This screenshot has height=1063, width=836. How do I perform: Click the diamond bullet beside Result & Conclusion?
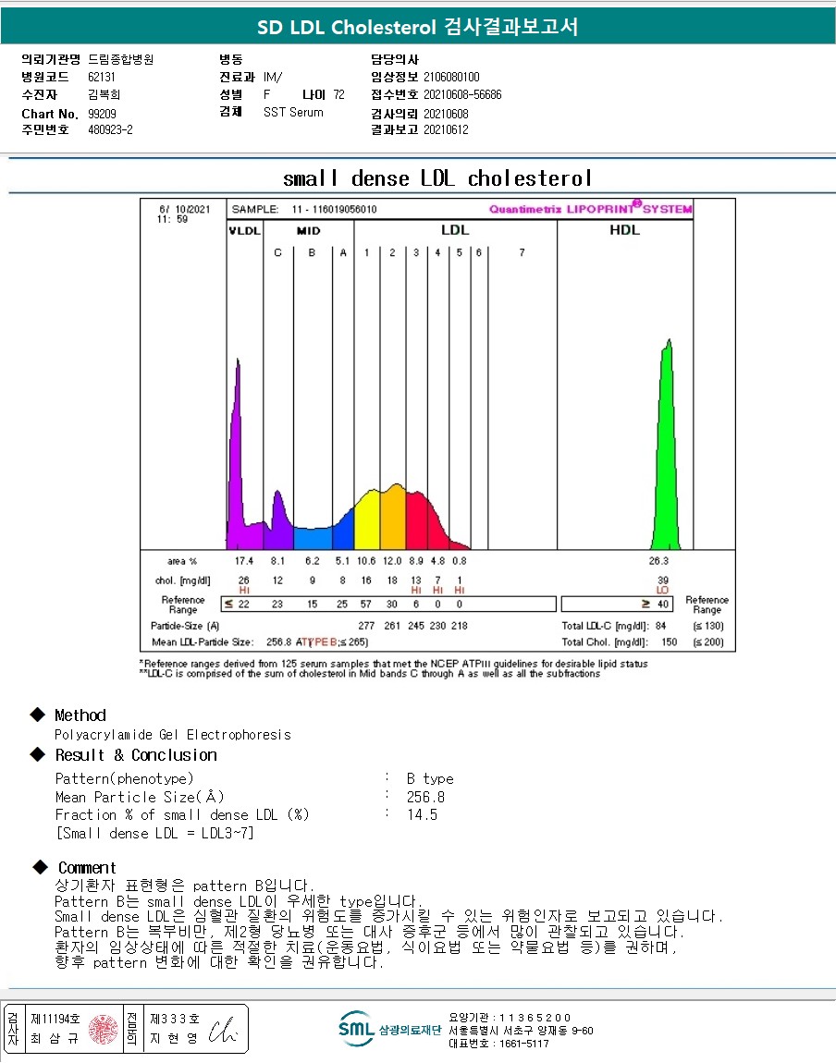38,754
